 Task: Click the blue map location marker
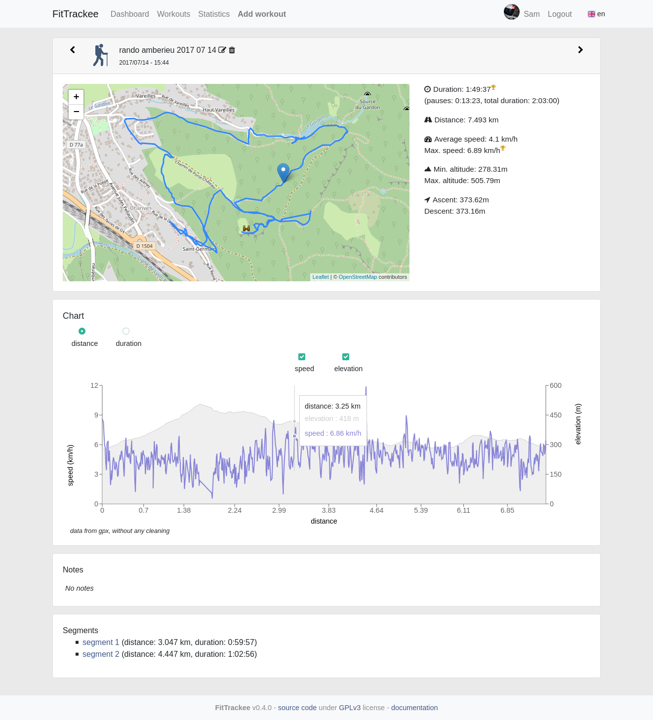click(283, 173)
